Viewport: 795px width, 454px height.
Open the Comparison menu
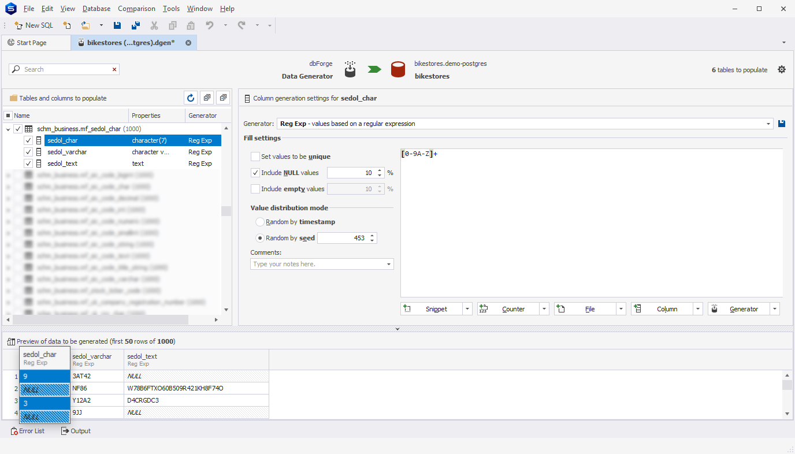(x=136, y=9)
